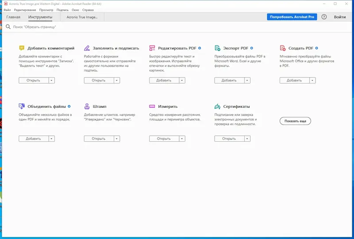
Task: Expand dropdown arrow for Измерить
Action: [182, 139]
